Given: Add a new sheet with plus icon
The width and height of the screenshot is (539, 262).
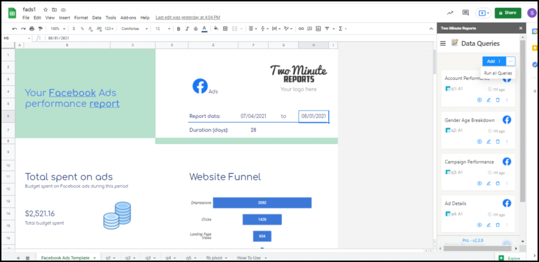Looking at the screenshot, I should [x=18, y=258].
